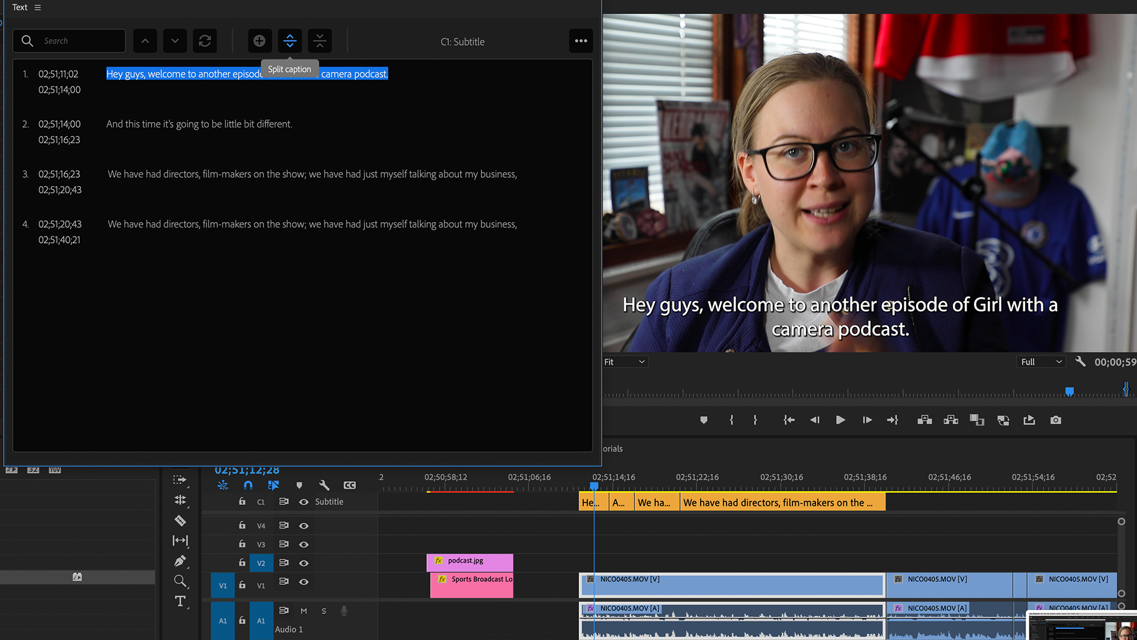Toggle Linked Selection in timeline

point(274,485)
